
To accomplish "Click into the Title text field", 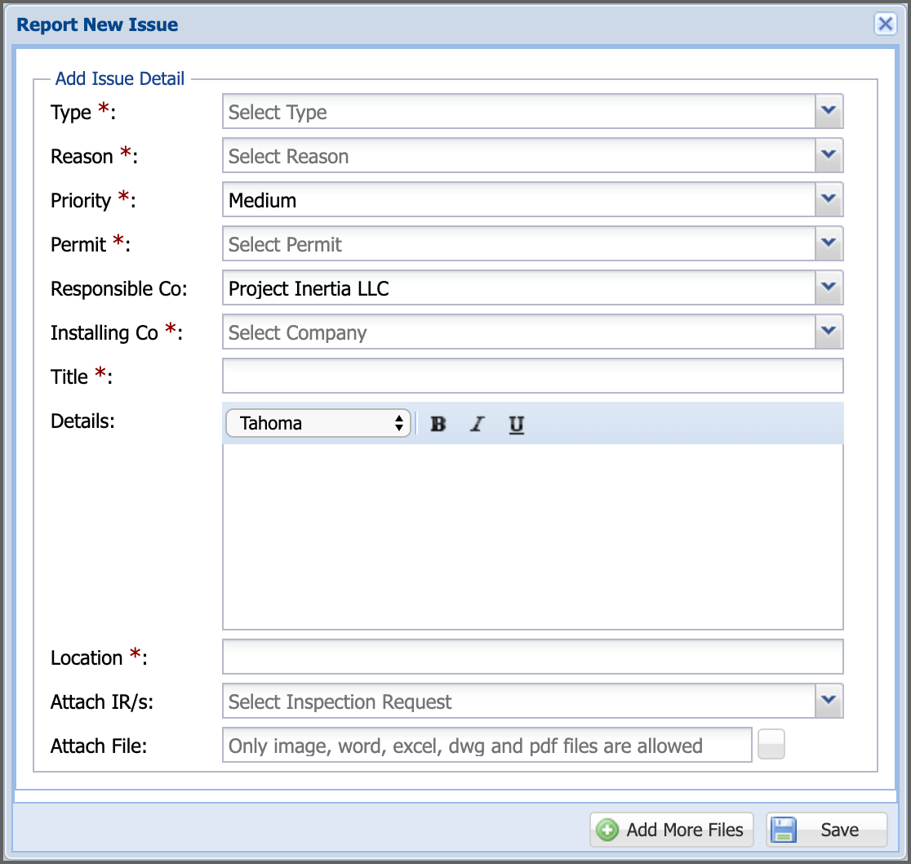I will 533,376.
